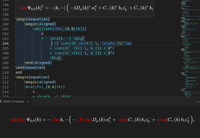
Task: Click the rendered formula in Math Preview panel
Action: point(102,120)
